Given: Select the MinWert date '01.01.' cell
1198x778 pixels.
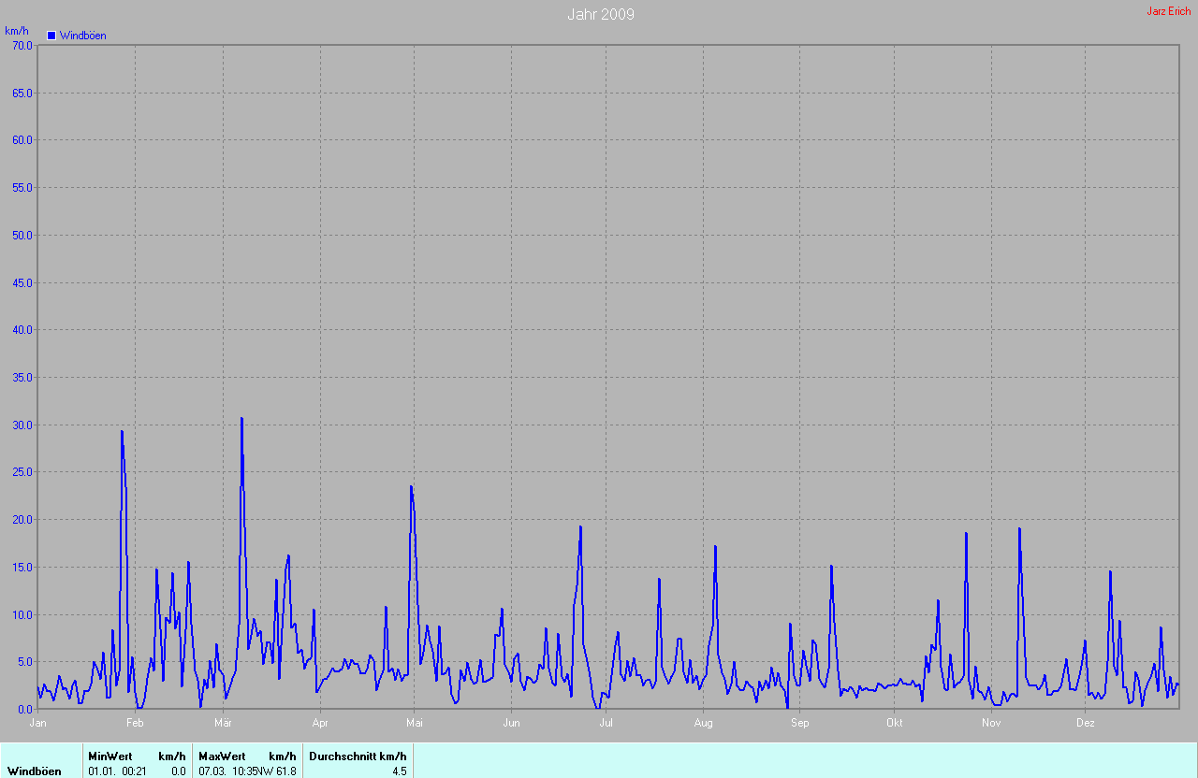Looking at the screenshot, I should point(101,771).
